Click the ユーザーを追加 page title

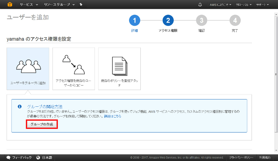pos(28,17)
